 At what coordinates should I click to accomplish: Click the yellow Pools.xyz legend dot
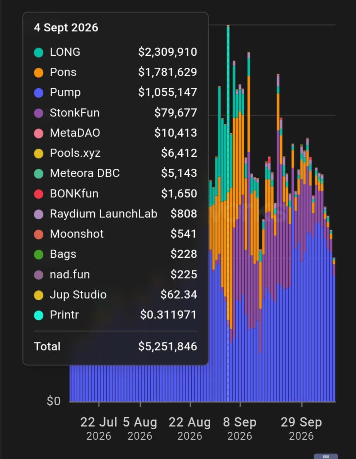tap(39, 153)
